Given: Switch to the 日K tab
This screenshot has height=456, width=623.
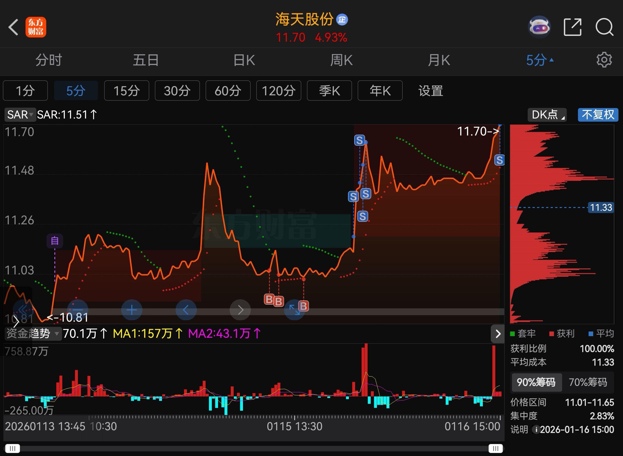Looking at the screenshot, I should [x=244, y=60].
